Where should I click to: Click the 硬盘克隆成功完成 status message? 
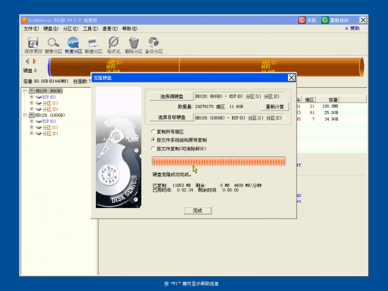click(172, 175)
